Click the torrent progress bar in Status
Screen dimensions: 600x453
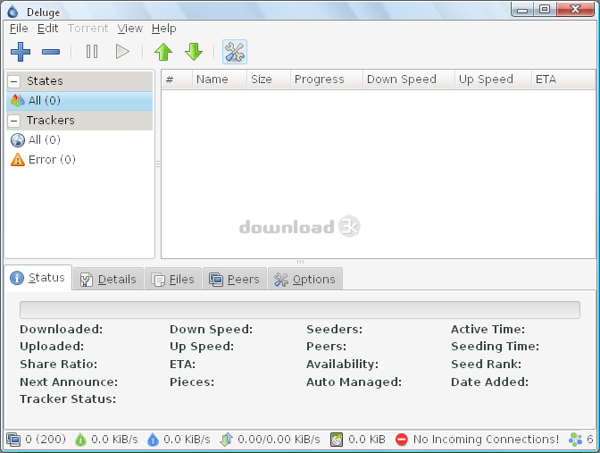click(300, 310)
